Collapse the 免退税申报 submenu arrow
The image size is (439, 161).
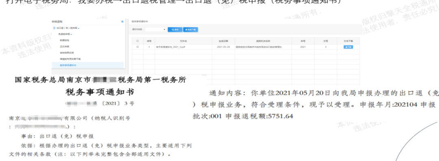pos(71,34)
